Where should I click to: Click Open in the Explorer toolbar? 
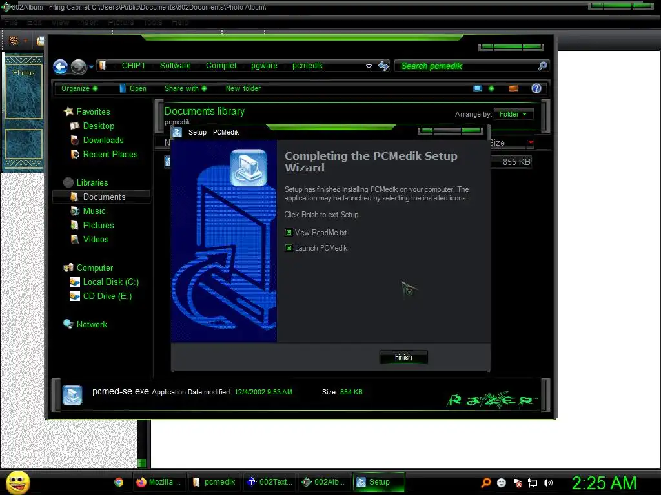pos(133,88)
